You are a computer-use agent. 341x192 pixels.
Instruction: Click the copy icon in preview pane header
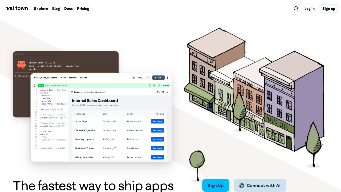pos(158,92)
